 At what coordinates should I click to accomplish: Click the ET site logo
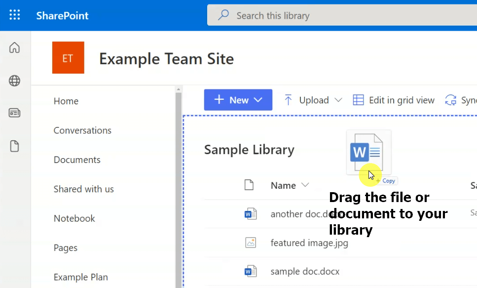tap(68, 58)
